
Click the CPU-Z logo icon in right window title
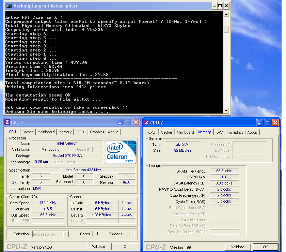click(146, 122)
